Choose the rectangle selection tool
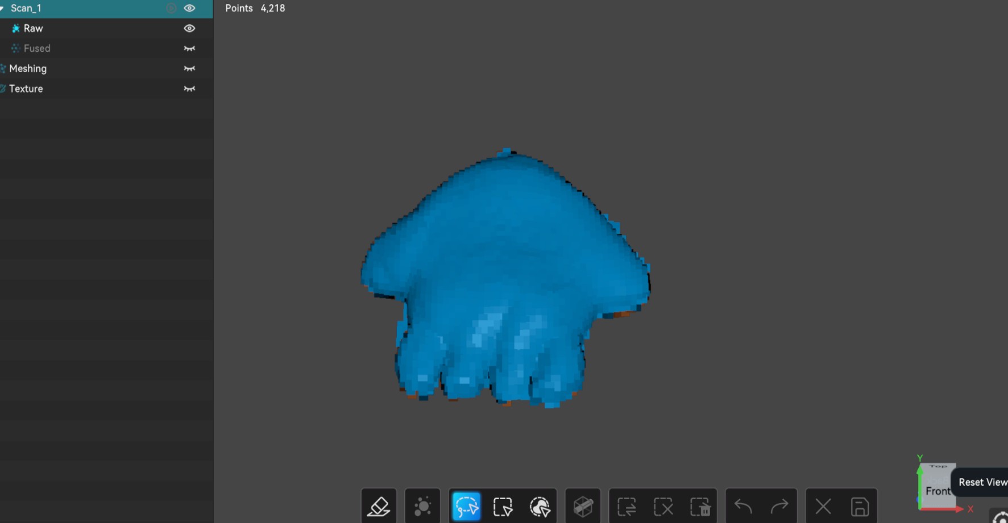Image resolution: width=1008 pixels, height=523 pixels. (503, 506)
